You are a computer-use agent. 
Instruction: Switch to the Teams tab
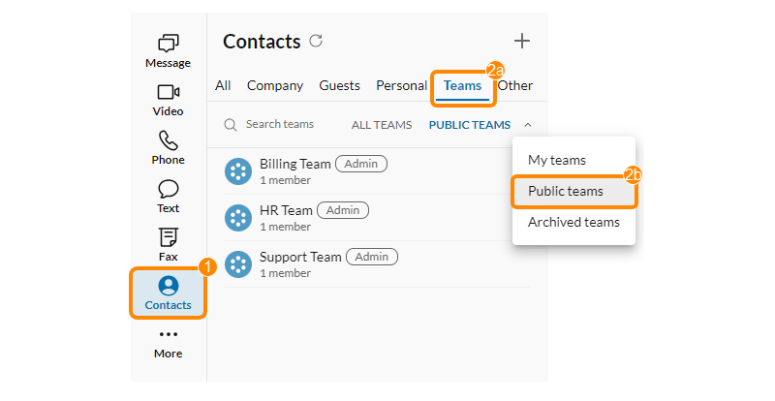coord(463,85)
